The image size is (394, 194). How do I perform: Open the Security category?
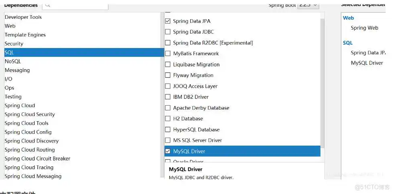(x=14, y=44)
